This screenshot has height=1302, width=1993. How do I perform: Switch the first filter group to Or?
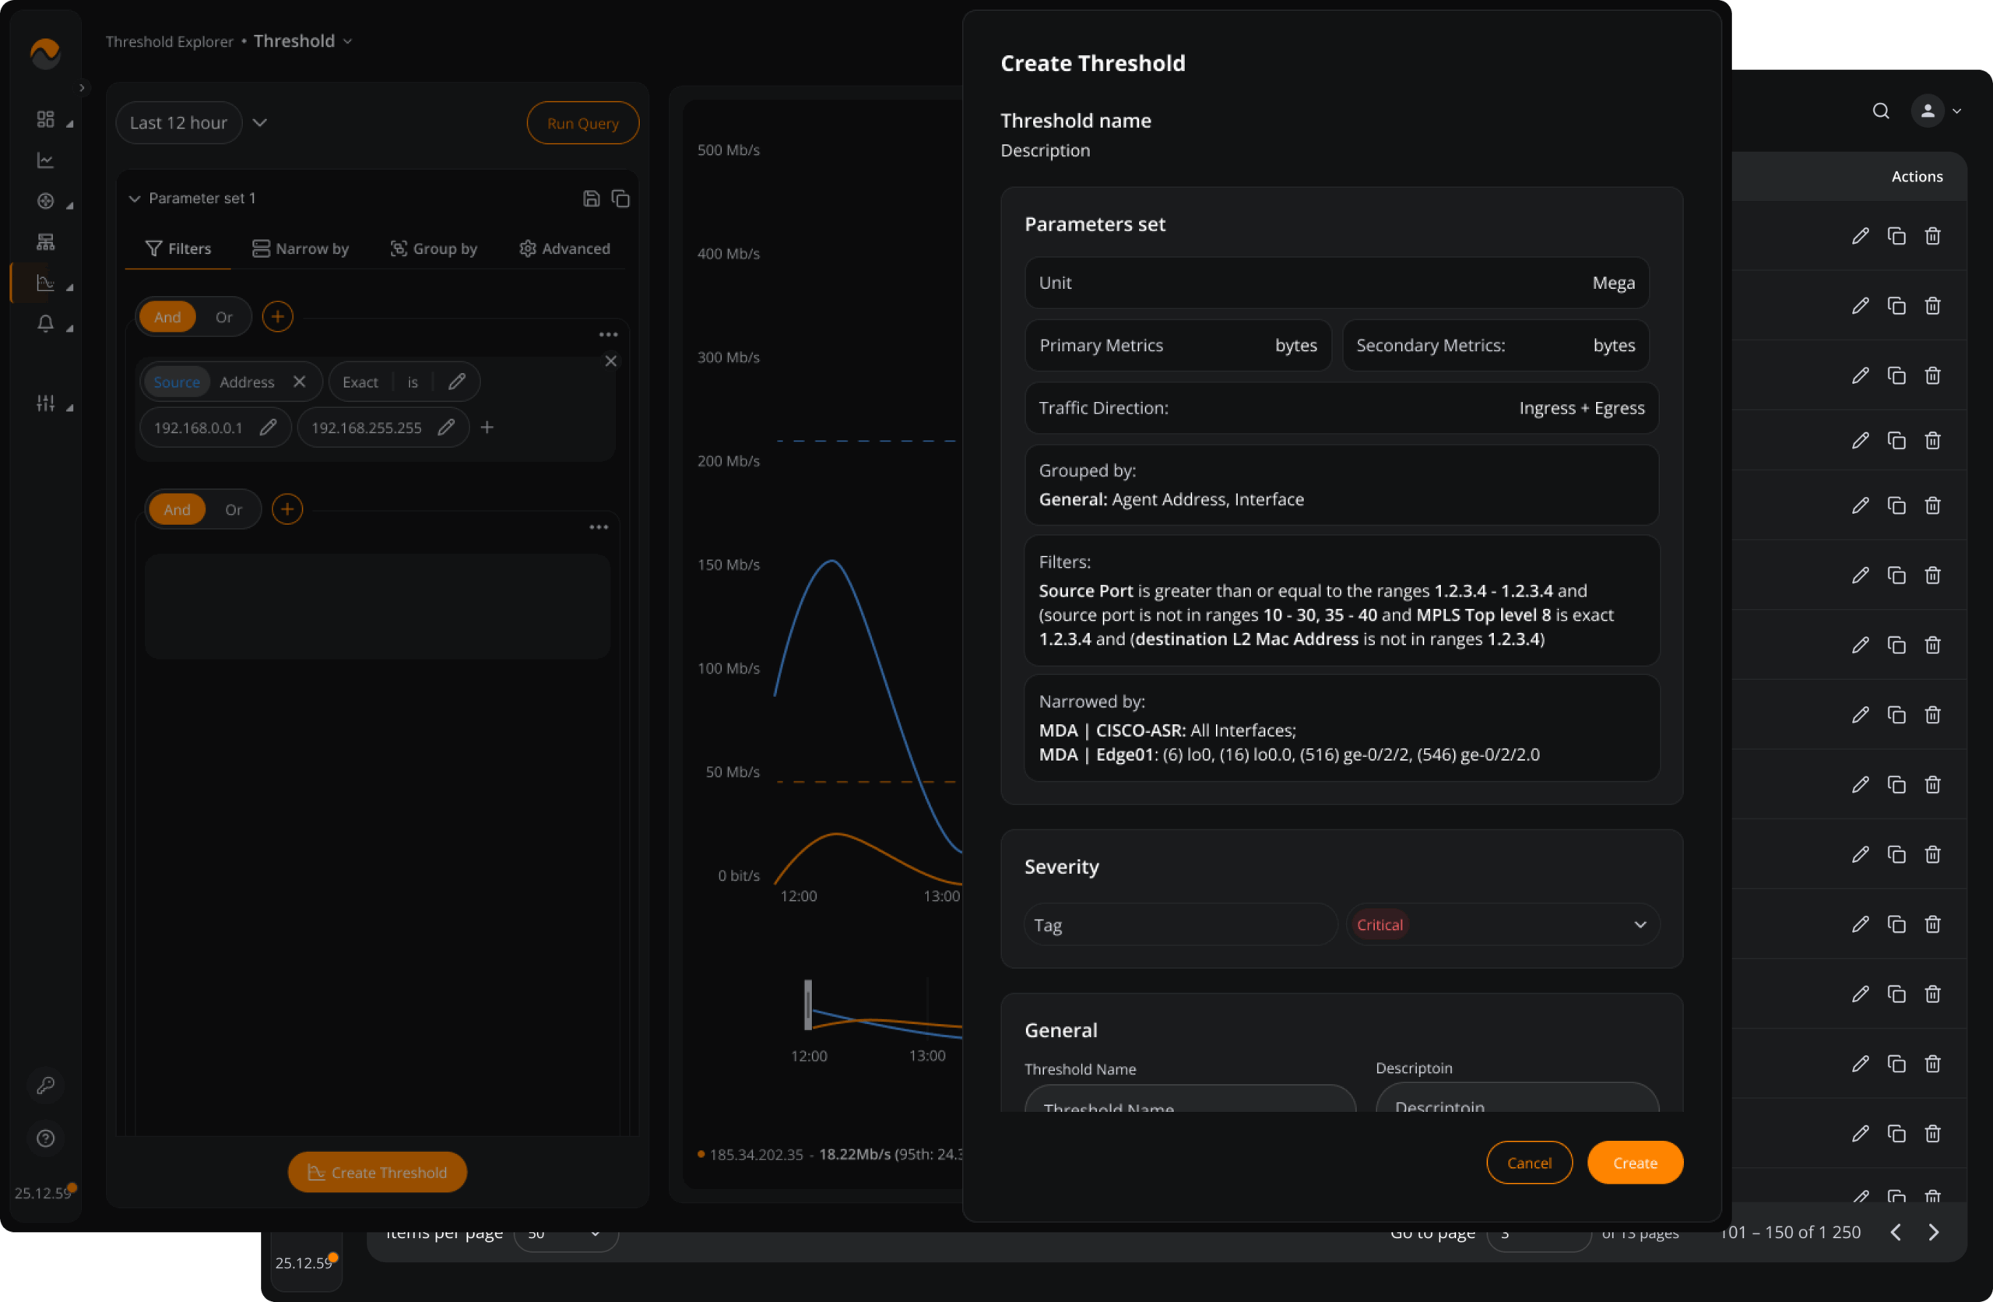(223, 317)
